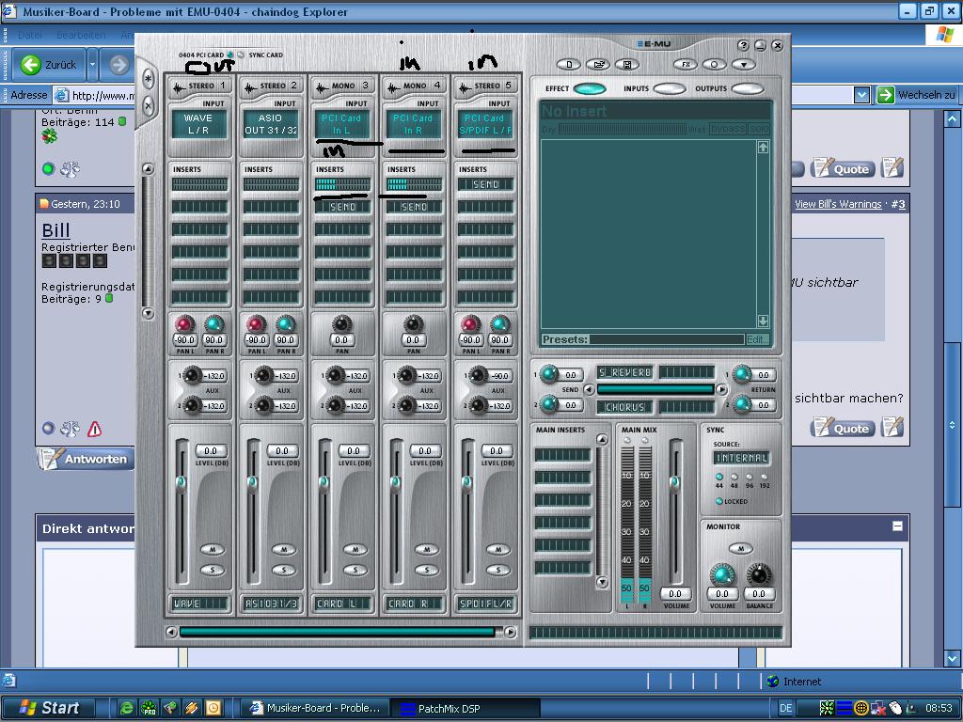Switch to the PatchMix DSP taskbar window
The width and height of the screenshot is (963, 722).
[466, 708]
